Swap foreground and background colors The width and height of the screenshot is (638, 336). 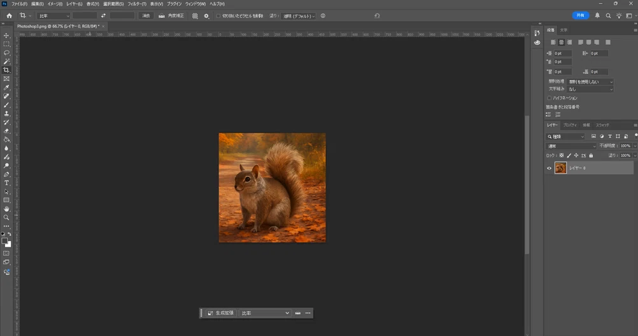pos(10,234)
